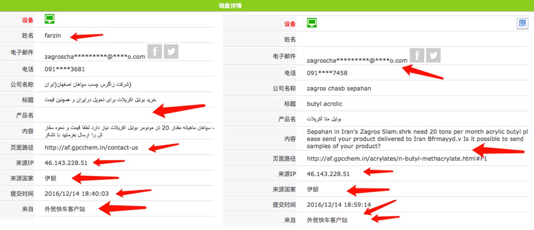Click the Facebook icon in the left panel
Screen dimensions: 534x230
154,52
